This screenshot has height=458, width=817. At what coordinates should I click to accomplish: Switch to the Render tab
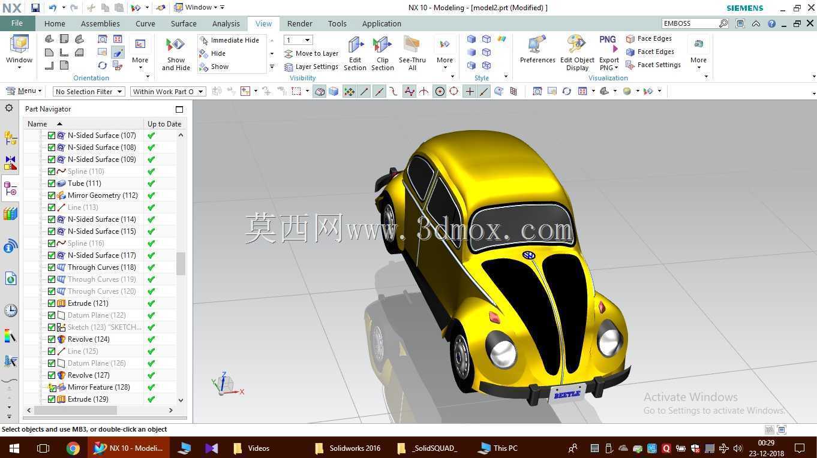click(299, 23)
